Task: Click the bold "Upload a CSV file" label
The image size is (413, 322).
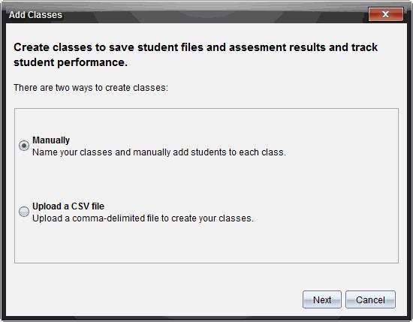Action: [x=68, y=206]
